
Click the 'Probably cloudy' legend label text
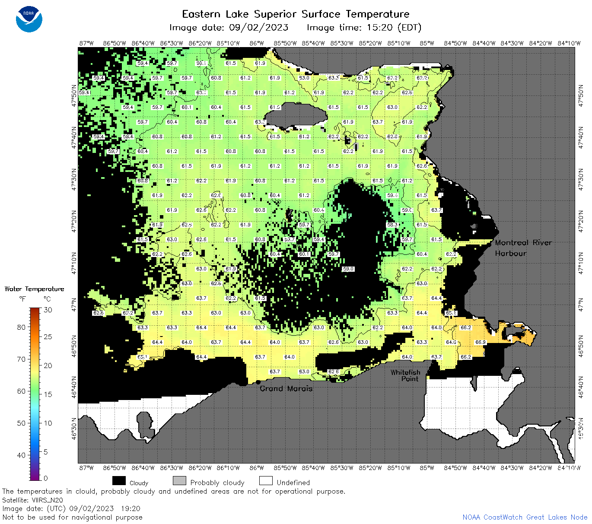217,483
